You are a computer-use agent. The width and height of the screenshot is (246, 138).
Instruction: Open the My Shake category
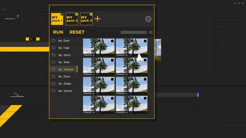(64, 84)
